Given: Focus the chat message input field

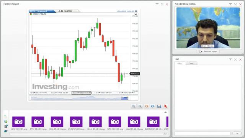Looking at the screenshot, I should [202, 133].
